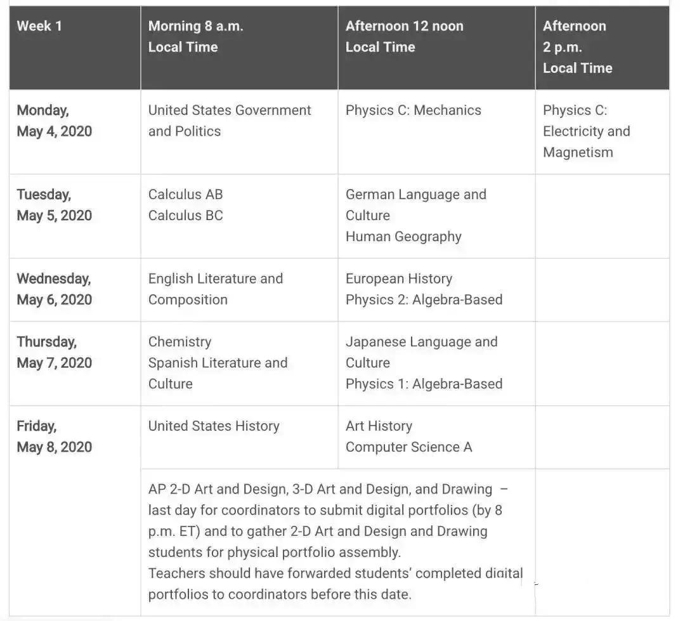The height and width of the screenshot is (621, 685).
Task: Select English Literature and Composition
Action: [x=216, y=289]
